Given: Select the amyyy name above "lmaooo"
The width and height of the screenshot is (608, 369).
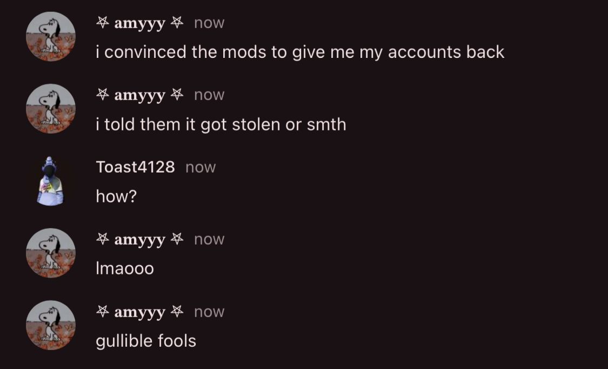Looking at the screenshot, I should (x=139, y=240).
